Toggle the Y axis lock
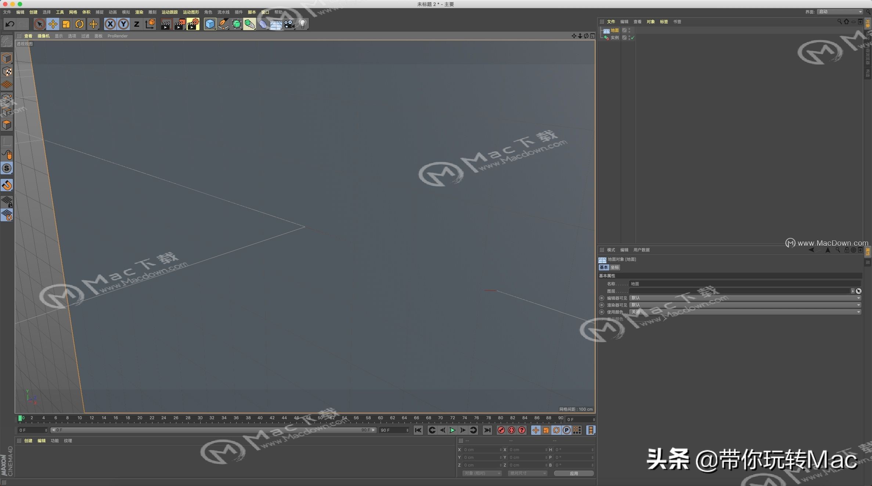This screenshot has width=872, height=486. [x=123, y=24]
